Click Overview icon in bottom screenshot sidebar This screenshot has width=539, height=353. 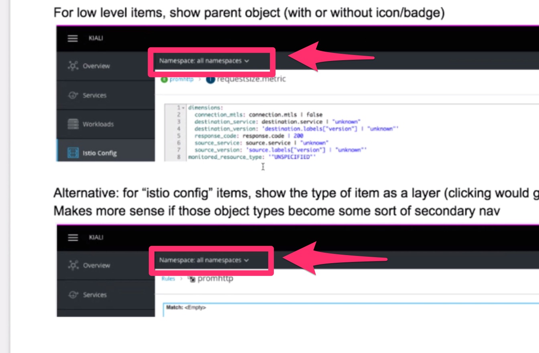(73, 265)
